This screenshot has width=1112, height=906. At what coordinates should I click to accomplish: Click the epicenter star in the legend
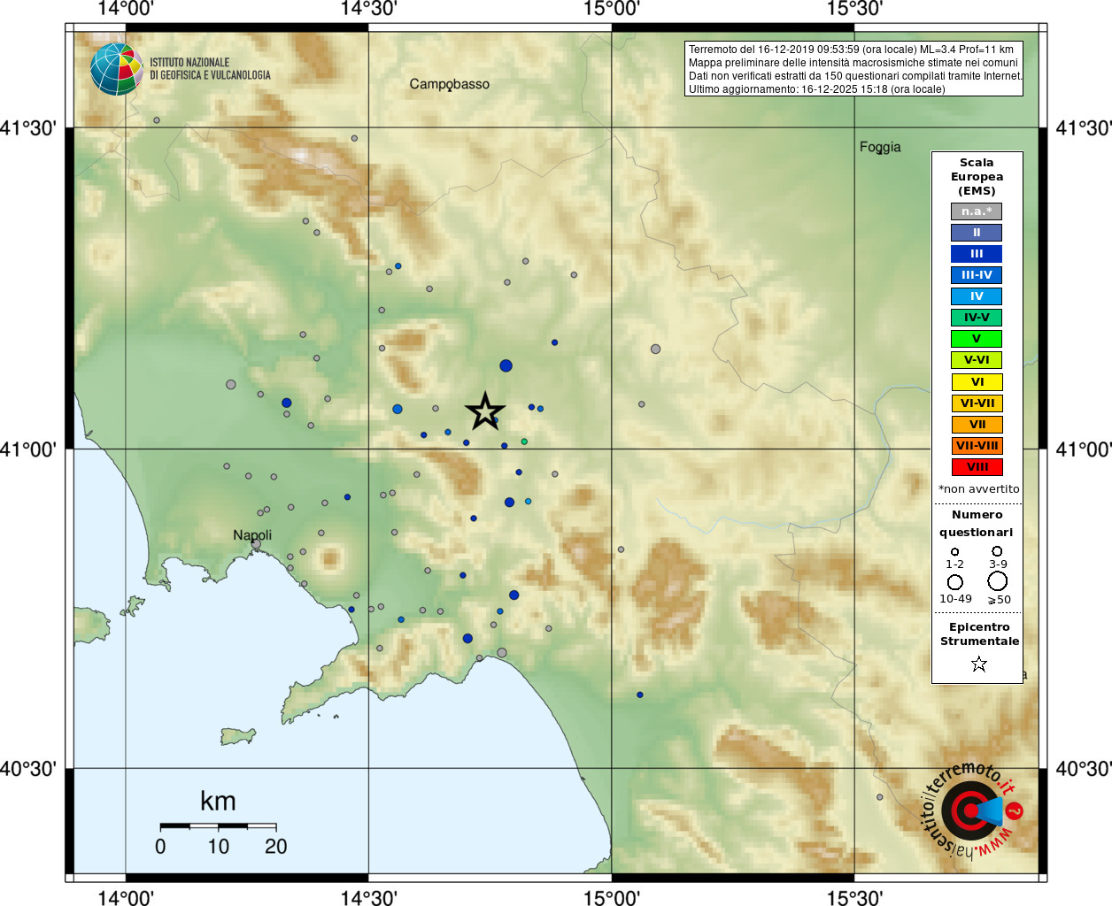(978, 664)
